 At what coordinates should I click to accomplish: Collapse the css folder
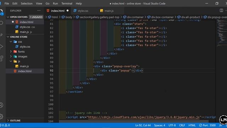(11, 42)
